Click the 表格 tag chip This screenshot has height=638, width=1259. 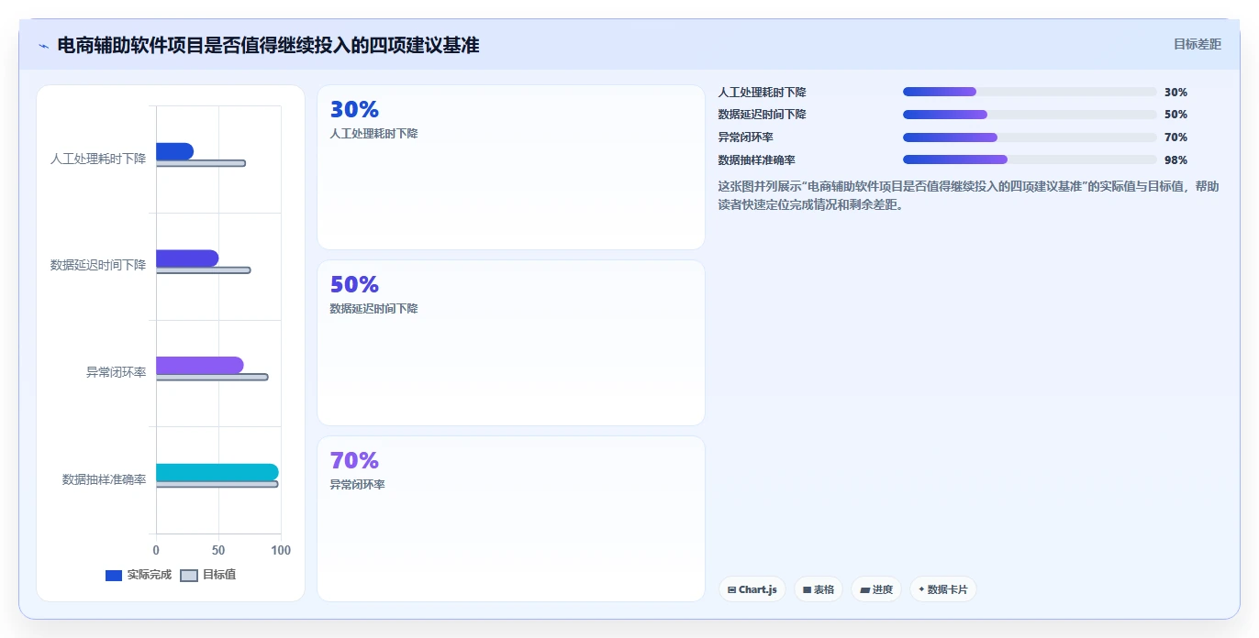click(x=819, y=589)
